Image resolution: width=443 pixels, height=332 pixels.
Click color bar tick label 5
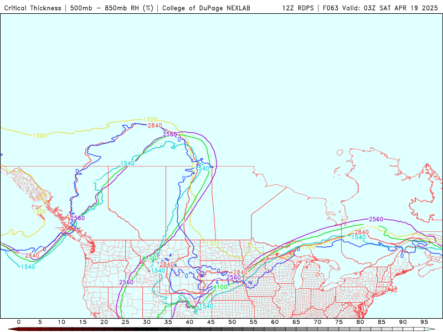[x=40, y=322]
